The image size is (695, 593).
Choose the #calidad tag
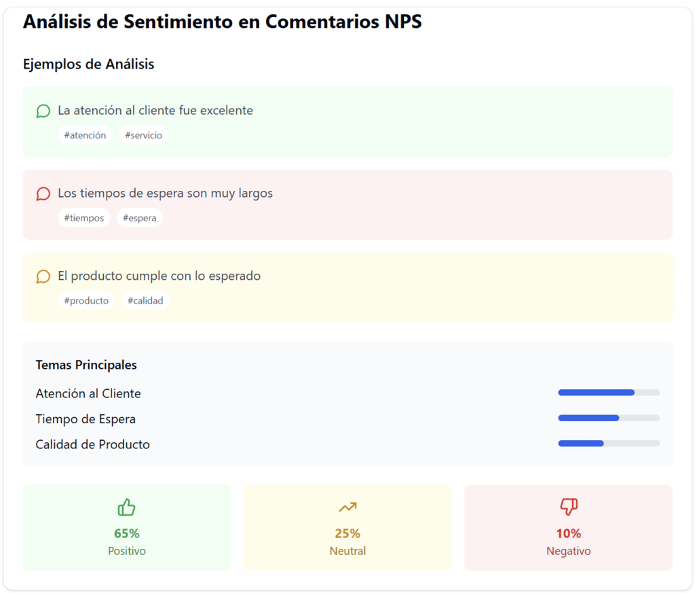click(145, 301)
